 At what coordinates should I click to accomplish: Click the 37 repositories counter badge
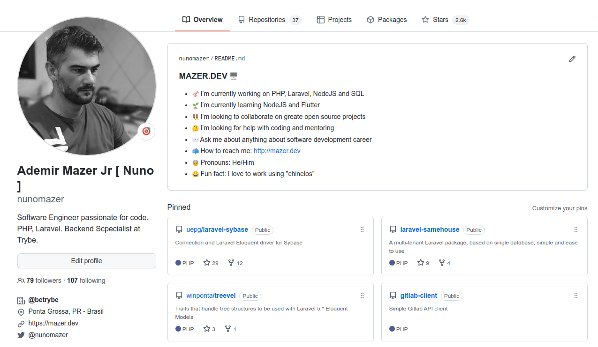(295, 20)
